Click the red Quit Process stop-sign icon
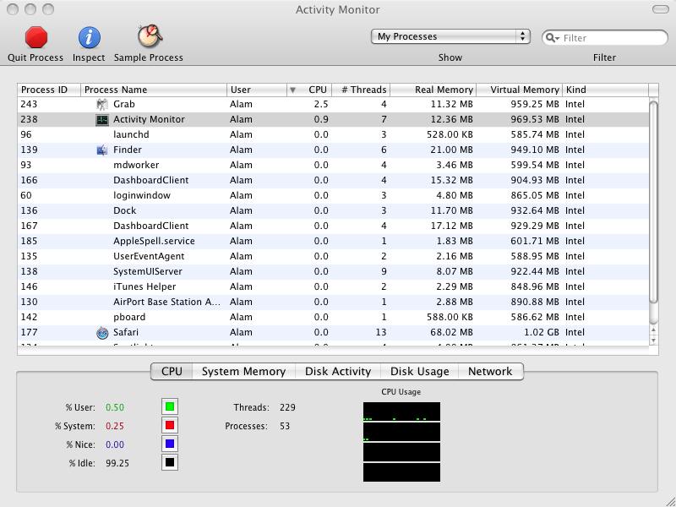The width and height of the screenshot is (676, 507). point(35,37)
